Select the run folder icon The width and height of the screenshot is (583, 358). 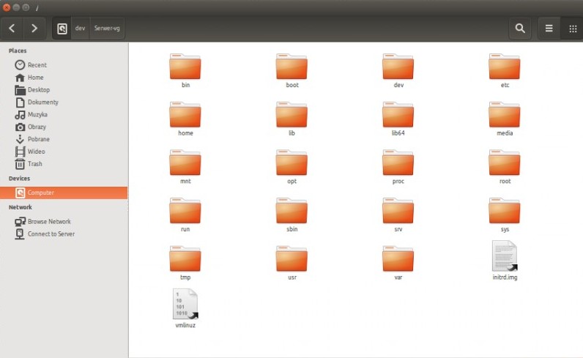tap(185, 211)
